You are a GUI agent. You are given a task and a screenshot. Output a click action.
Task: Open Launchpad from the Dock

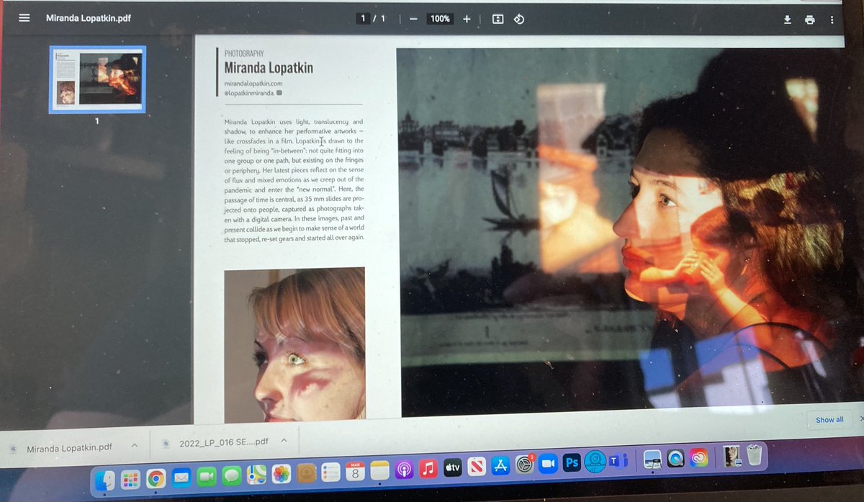(x=130, y=478)
